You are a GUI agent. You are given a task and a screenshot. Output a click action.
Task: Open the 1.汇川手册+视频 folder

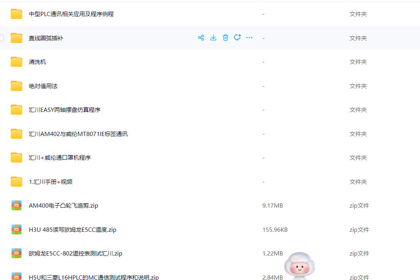click(x=51, y=182)
